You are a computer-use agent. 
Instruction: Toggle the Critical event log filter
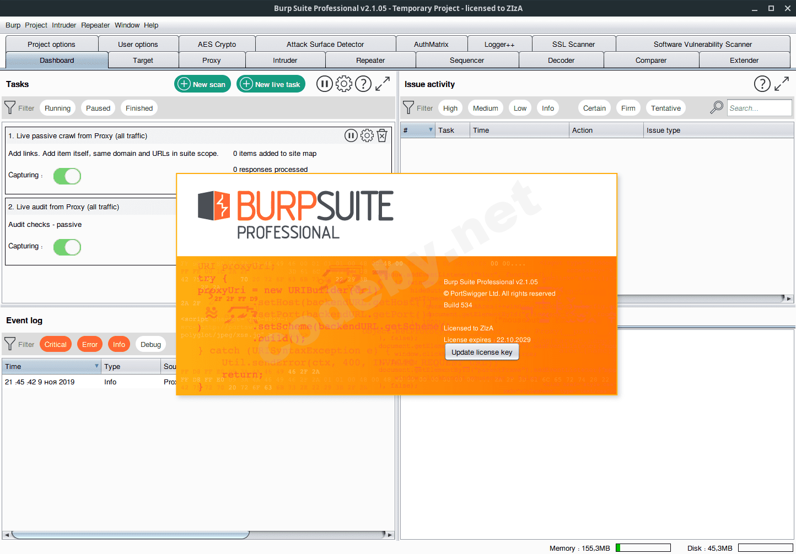pyautogui.click(x=56, y=344)
